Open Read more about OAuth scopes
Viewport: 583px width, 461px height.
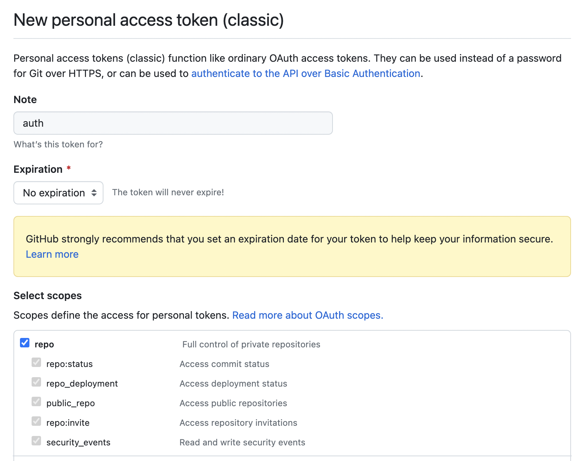point(307,315)
